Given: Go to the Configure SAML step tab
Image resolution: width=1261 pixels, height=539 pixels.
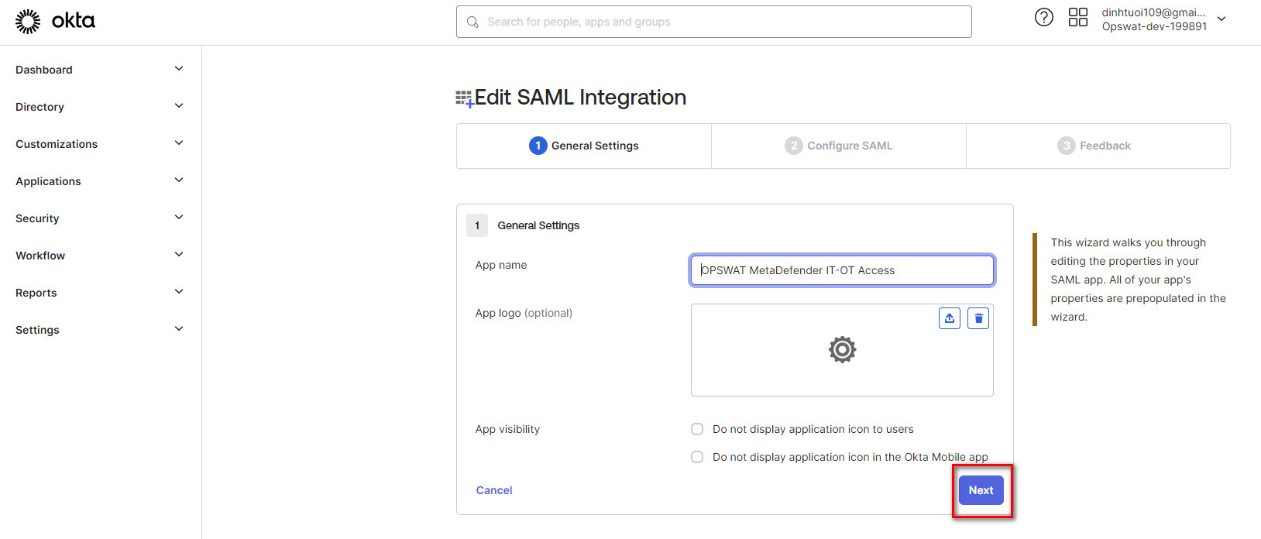Looking at the screenshot, I should (839, 146).
